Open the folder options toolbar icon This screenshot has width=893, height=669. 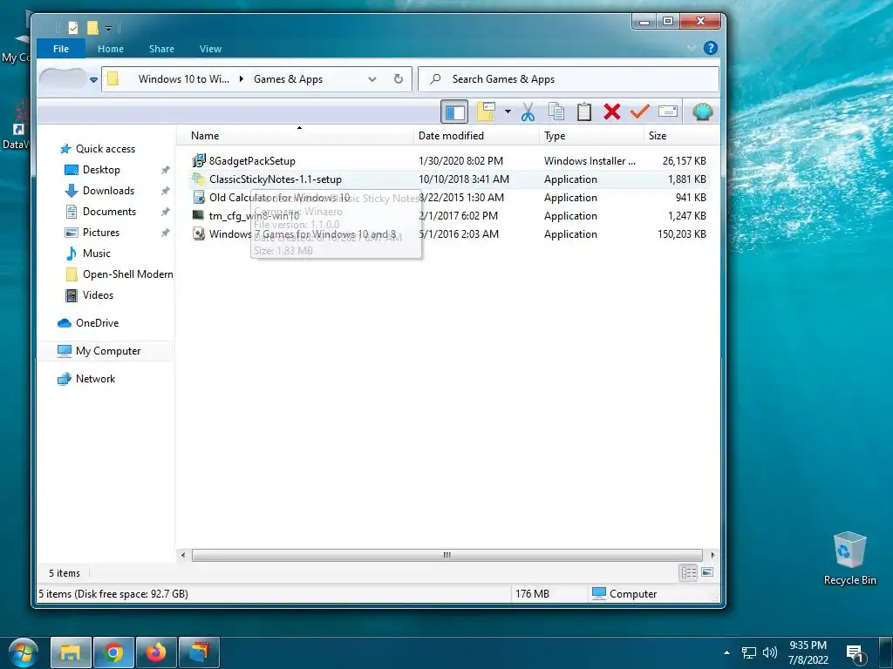tap(486, 111)
